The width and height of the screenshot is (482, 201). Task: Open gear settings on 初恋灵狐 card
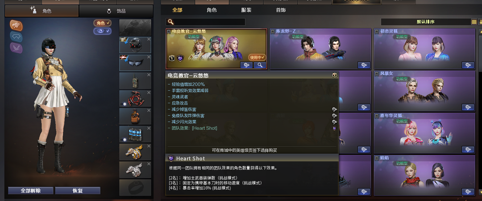click(x=468, y=65)
